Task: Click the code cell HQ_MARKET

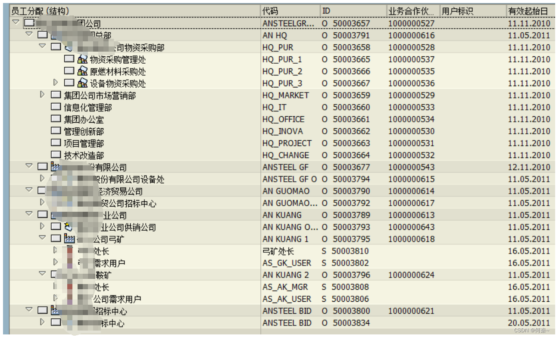Action: (x=285, y=95)
